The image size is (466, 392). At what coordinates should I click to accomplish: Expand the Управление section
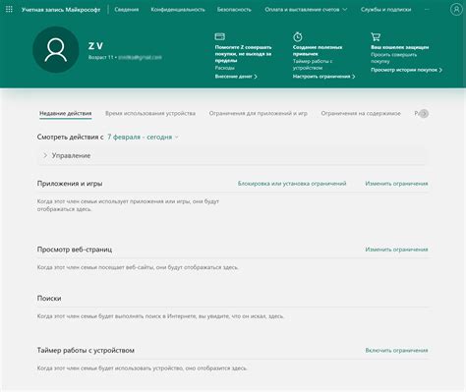tap(233, 155)
